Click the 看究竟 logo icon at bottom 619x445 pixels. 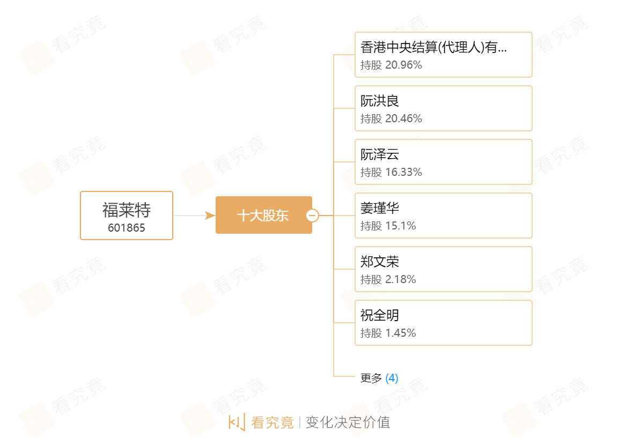click(x=237, y=422)
